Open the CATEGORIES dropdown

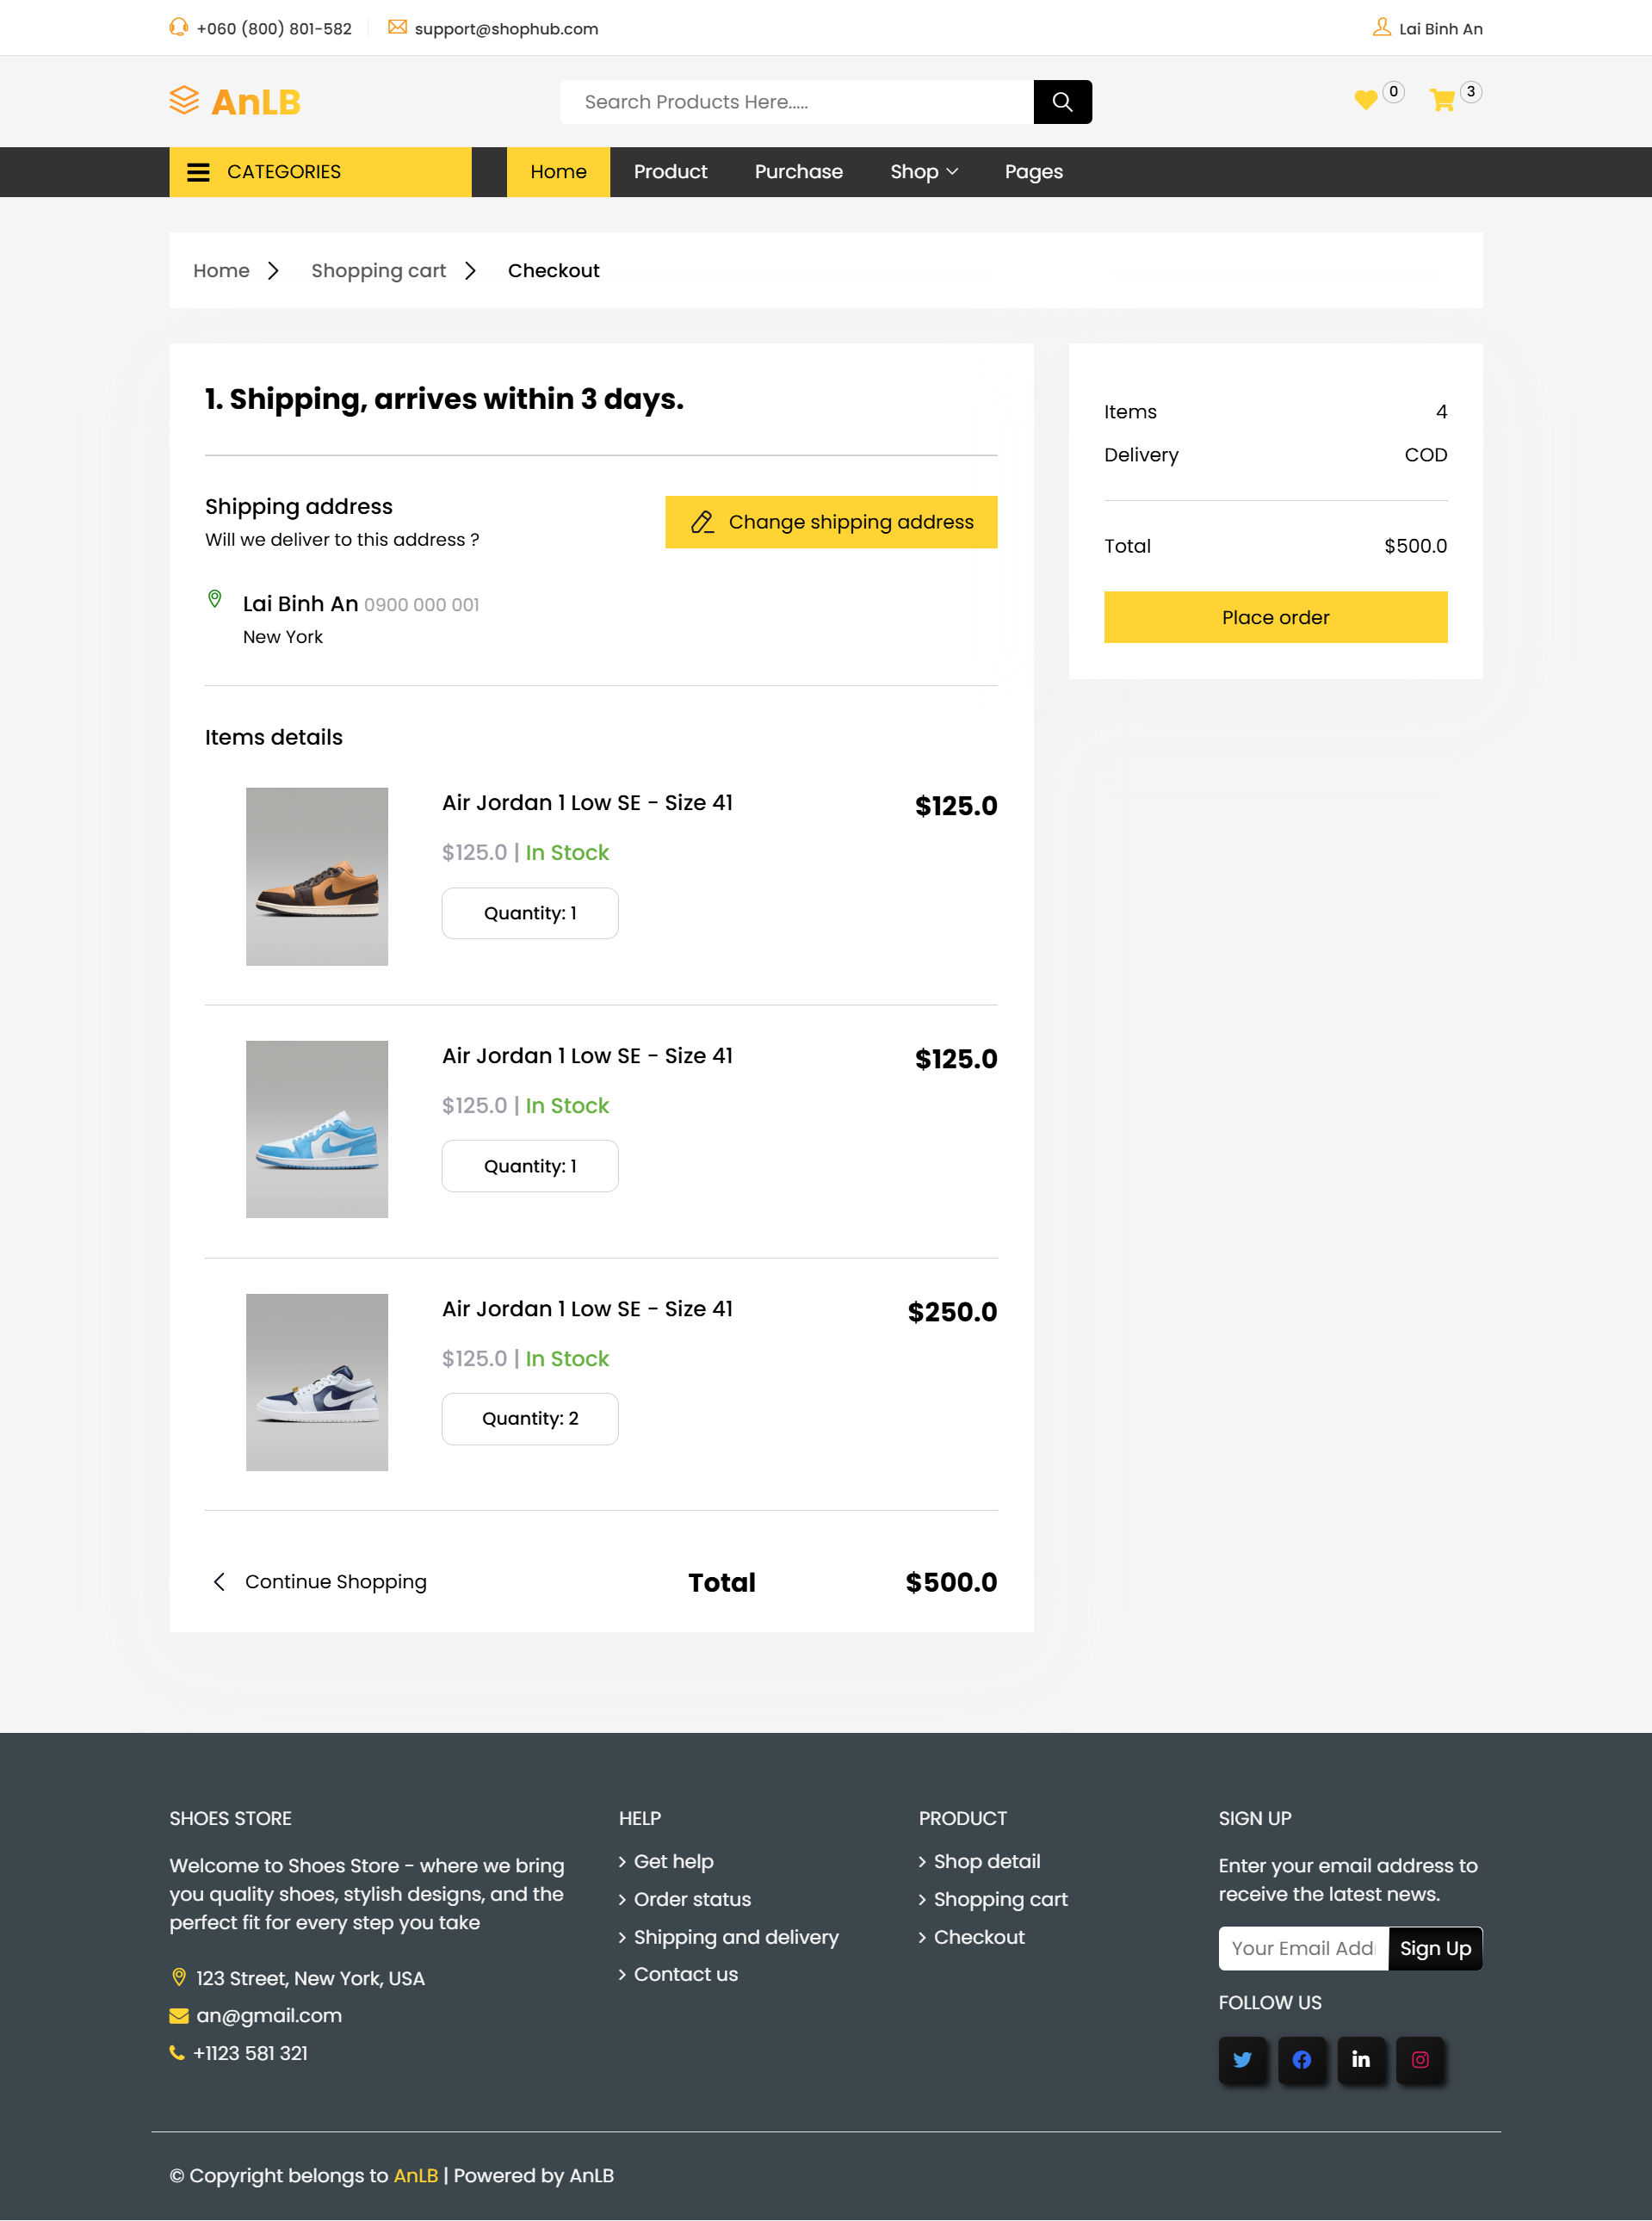pyautogui.click(x=320, y=172)
